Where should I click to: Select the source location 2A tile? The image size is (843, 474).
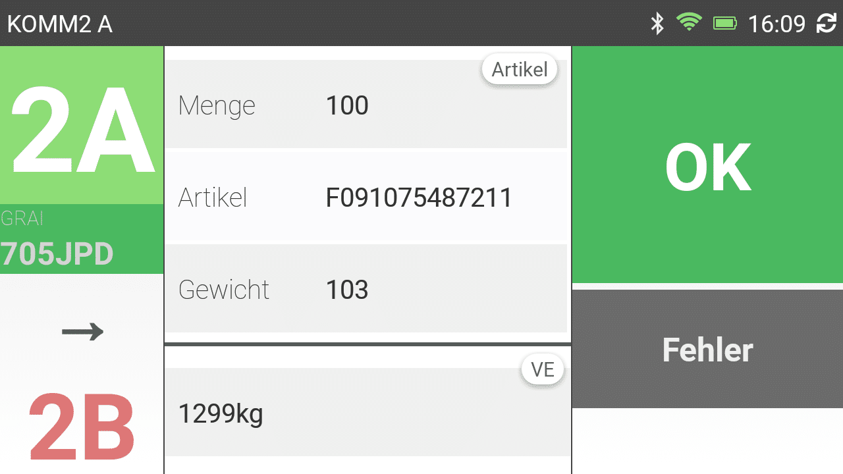pos(82,125)
